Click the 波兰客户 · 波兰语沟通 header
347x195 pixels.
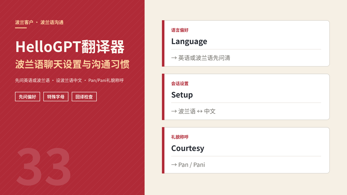point(39,22)
